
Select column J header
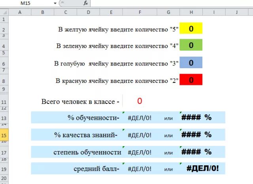(237, 12)
